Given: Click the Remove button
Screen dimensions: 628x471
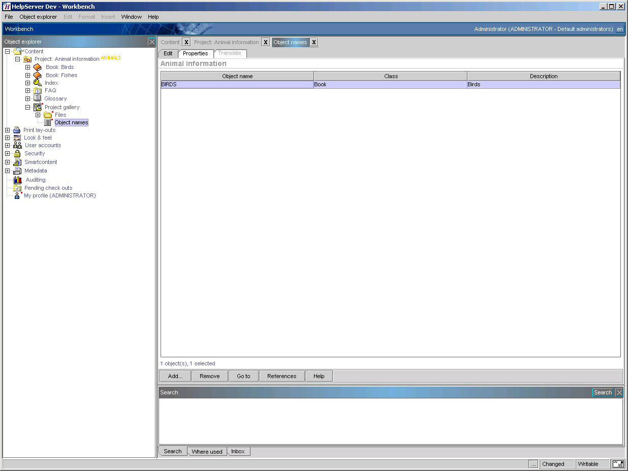Looking at the screenshot, I should point(210,376).
